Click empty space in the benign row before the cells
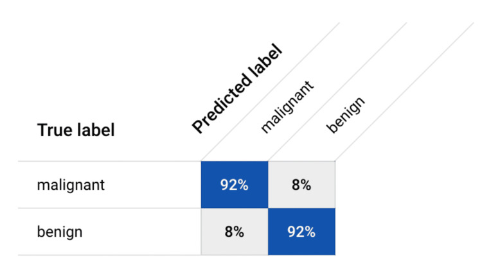Image resolution: width=482 pixels, height=272 pixels. [x=141, y=232]
